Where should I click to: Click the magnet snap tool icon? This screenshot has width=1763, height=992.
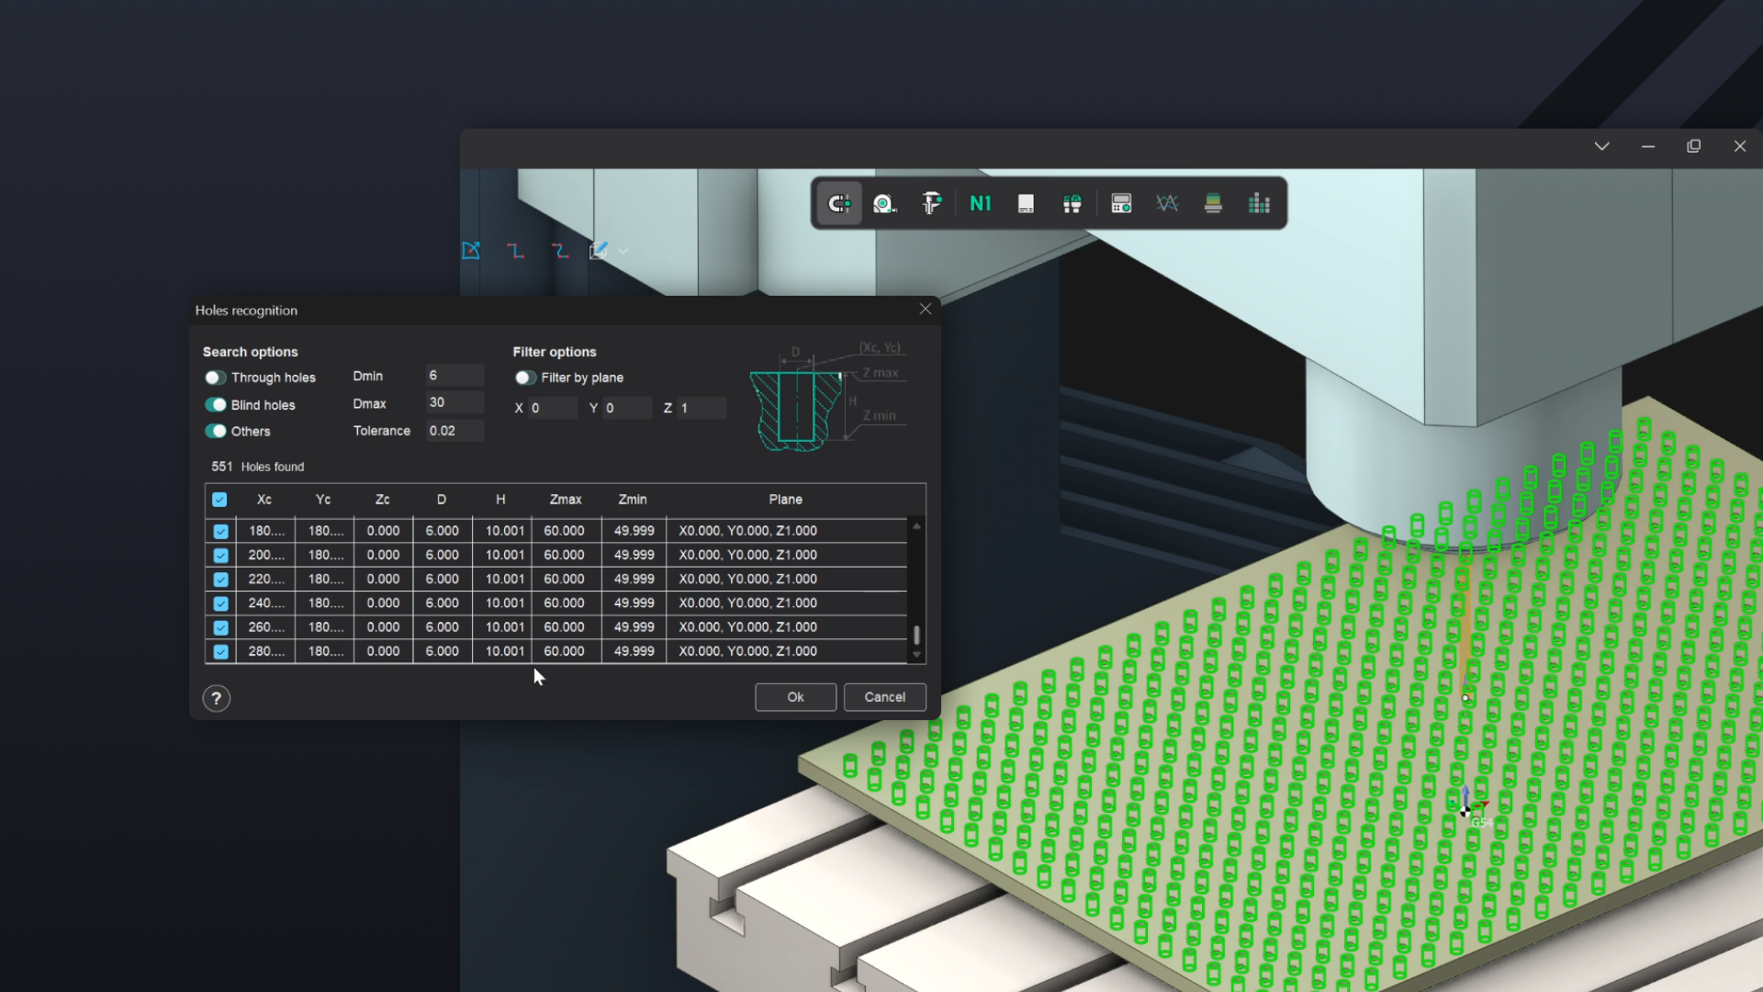pyautogui.click(x=838, y=204)
